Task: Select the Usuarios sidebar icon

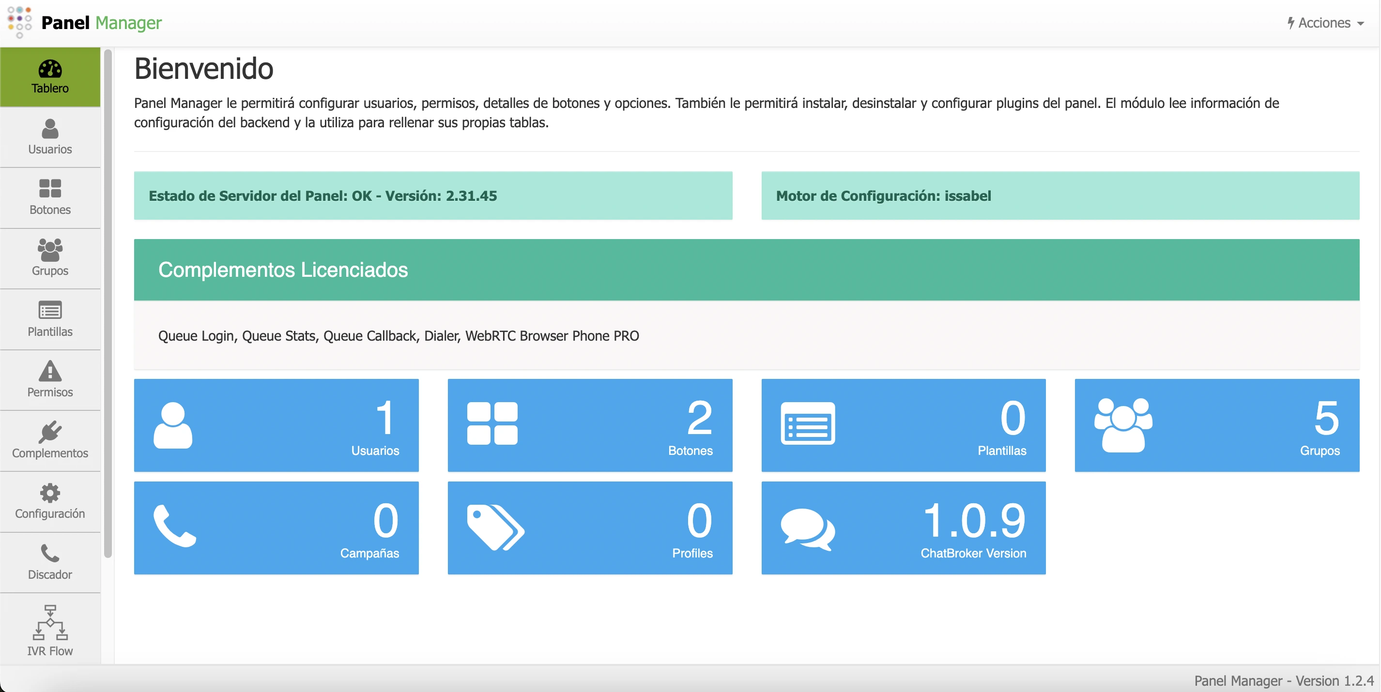Action: pyautogui.click(x=50, y=137)
